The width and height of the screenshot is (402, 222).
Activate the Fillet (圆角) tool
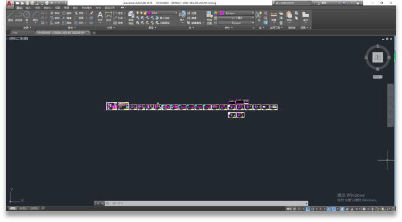[x=79, y=18]
